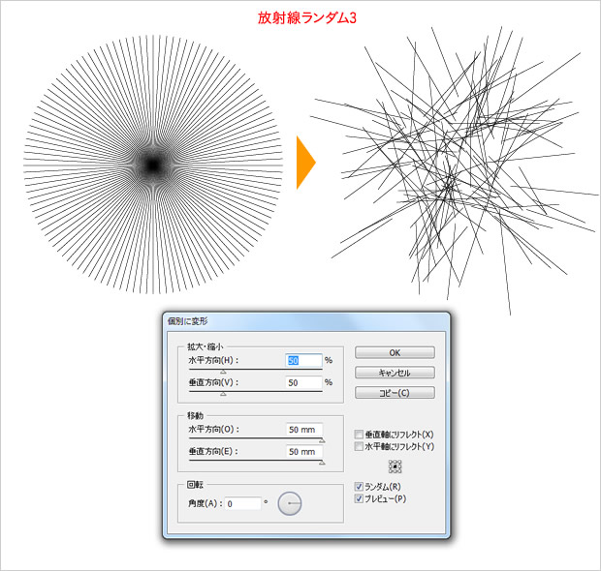Screen dimensions: 601x571
Task: Click the randomized scattered lines artwork
Action: coord(455,170)
